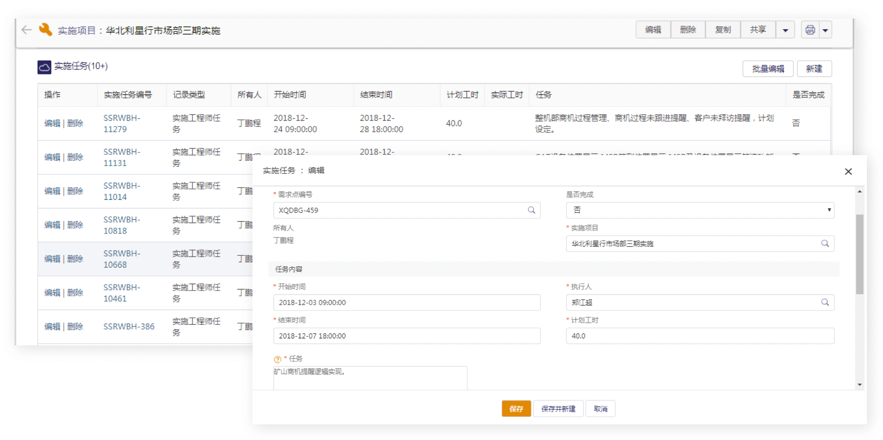Screen dimensions: 883x440
Task: Click the 需求点编号 input field
Action: coord(407,210)
